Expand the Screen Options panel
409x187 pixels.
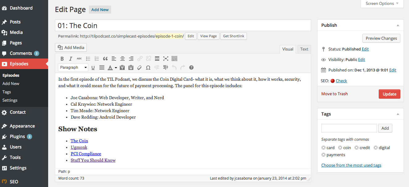pos(382,4)
